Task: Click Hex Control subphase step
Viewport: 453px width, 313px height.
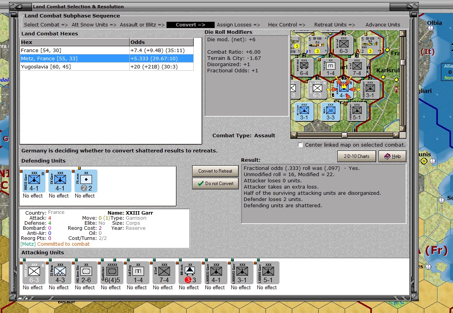Action: click(x=286, y=25)
